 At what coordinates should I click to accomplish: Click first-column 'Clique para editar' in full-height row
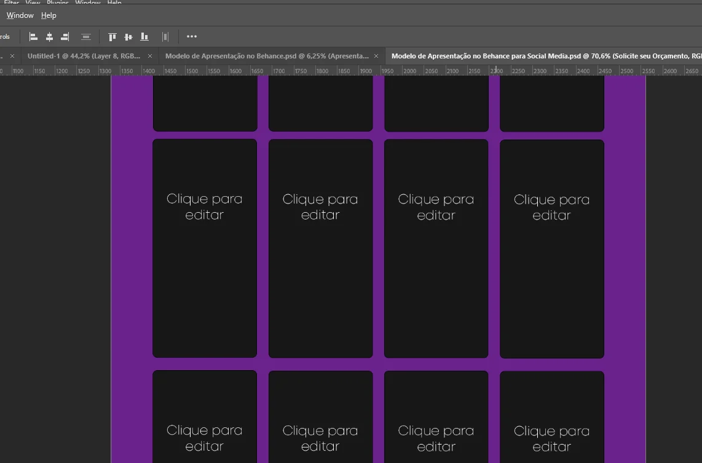pyautogui.click(x=205, y=207)
